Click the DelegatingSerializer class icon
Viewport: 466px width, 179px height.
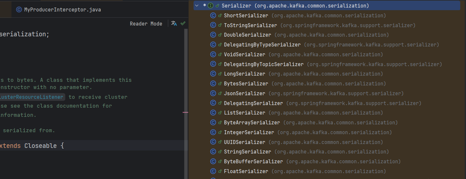(213, 103)
